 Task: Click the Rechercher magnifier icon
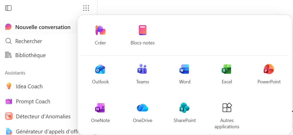pos(8,41)
